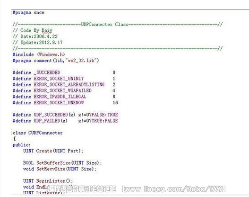
Task: Click the 'public:' access specifier
Action: coord(22,145)
